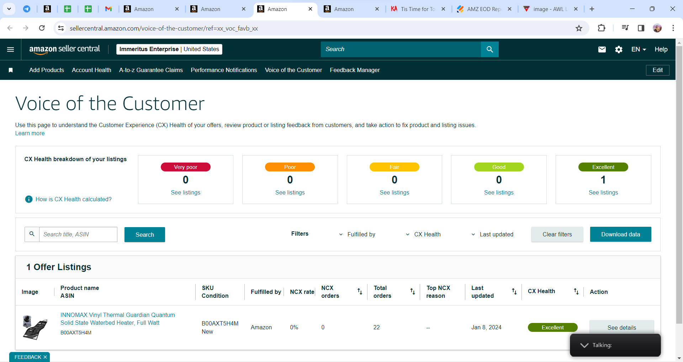
Task: Open the EN language dropdown
Action: pos(639,49)
